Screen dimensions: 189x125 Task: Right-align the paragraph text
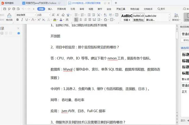(x=85, y=20)
